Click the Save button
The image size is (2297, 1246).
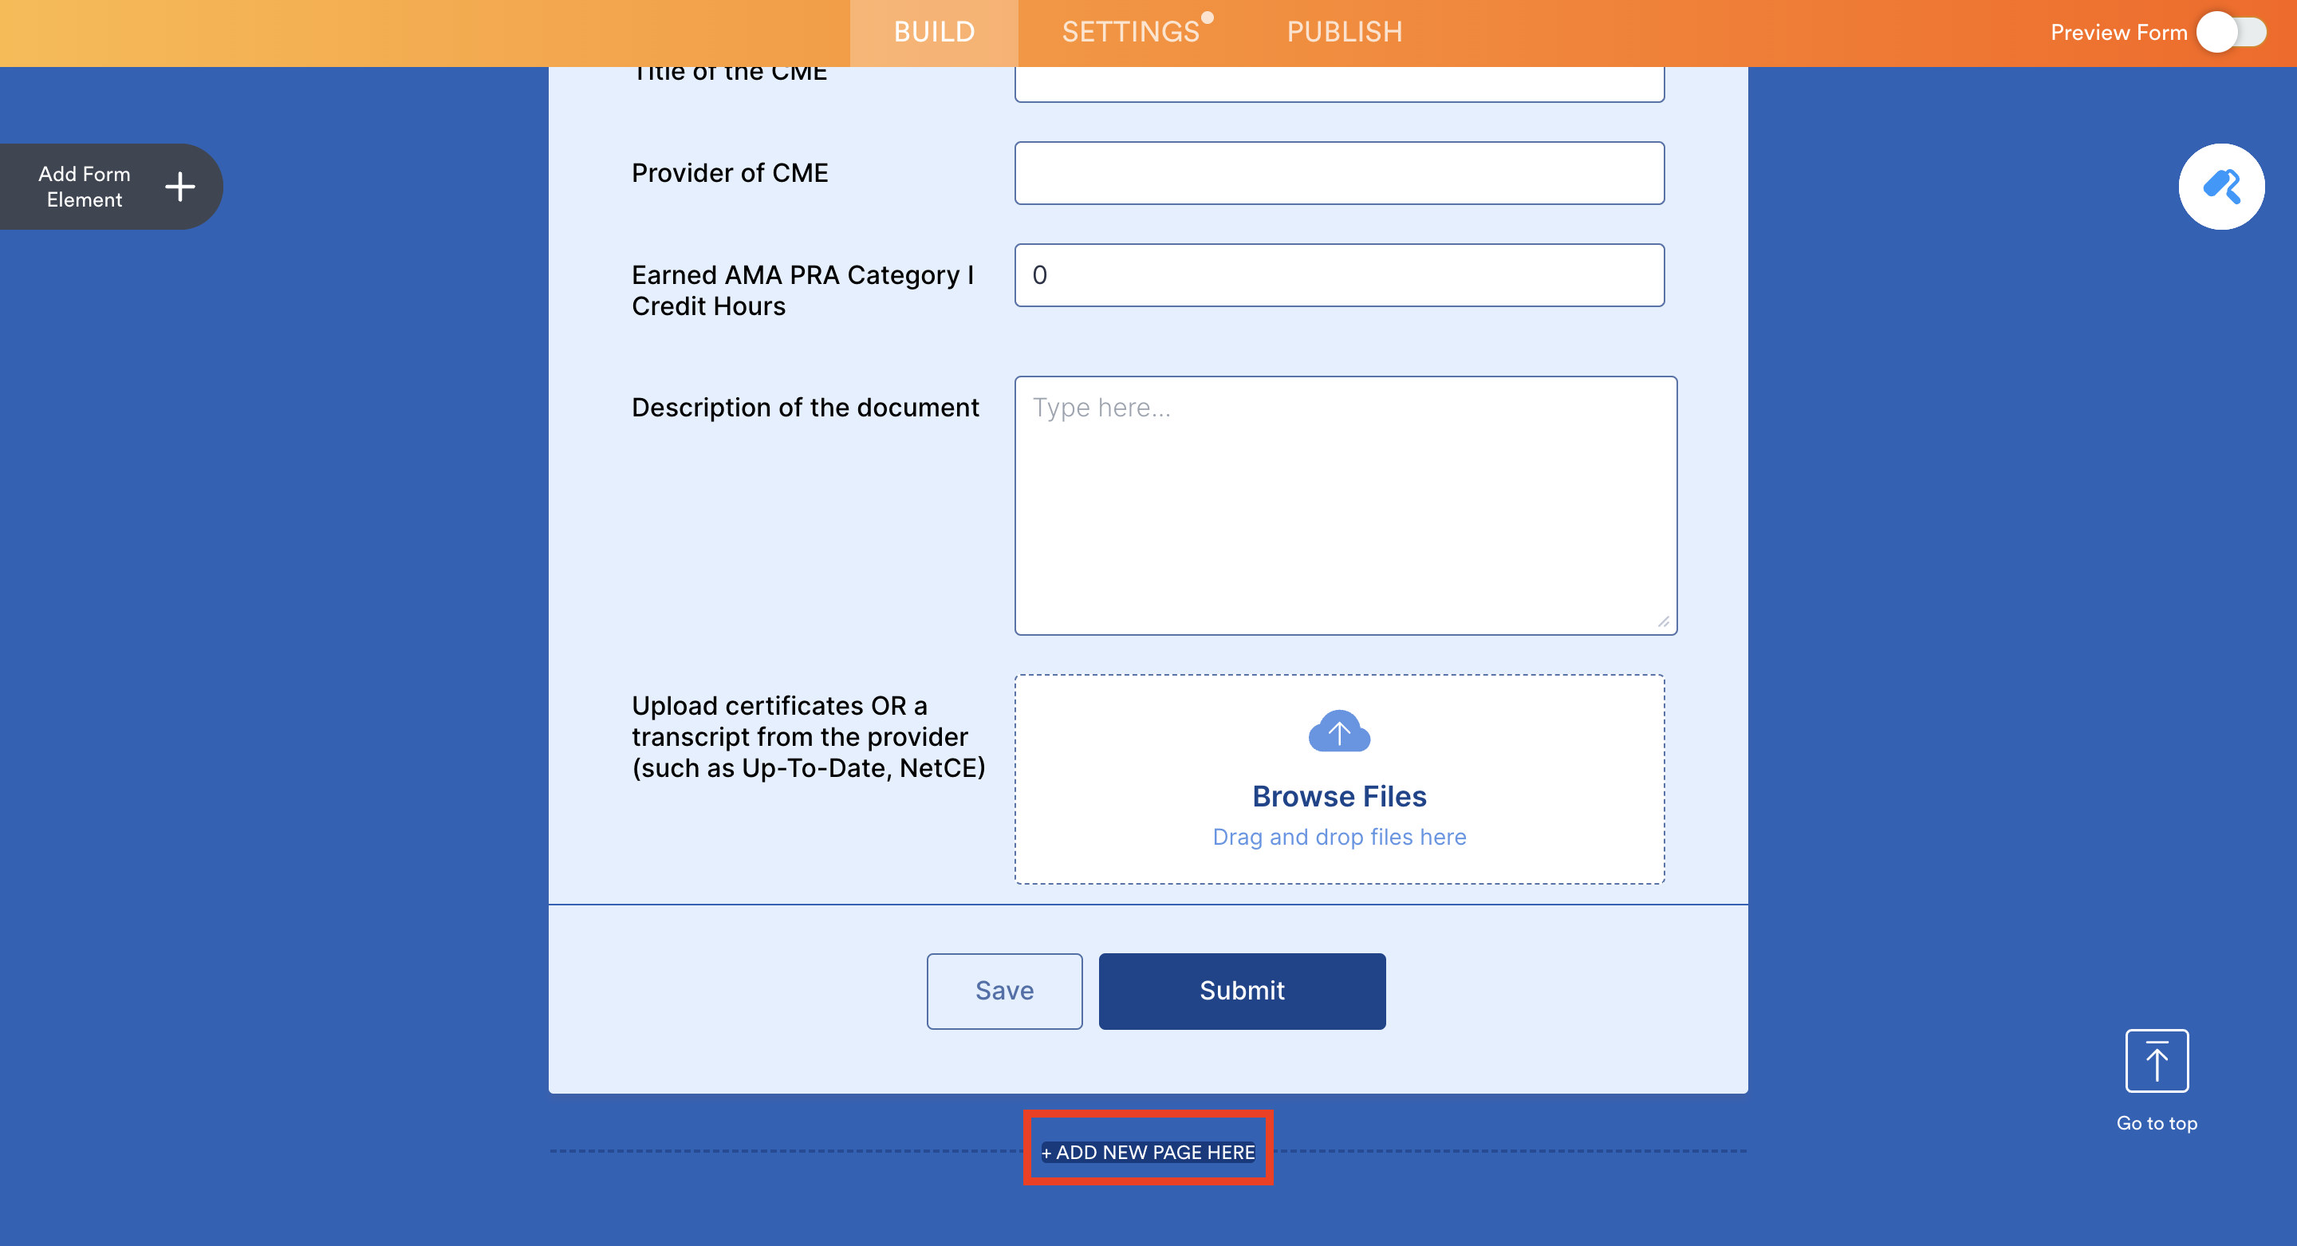coord(1004,990)
